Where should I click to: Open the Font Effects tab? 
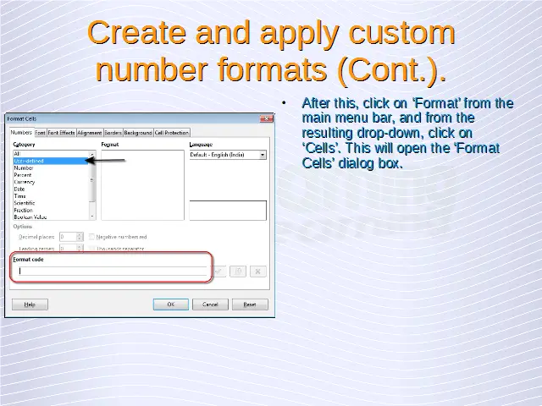[61, 133]
